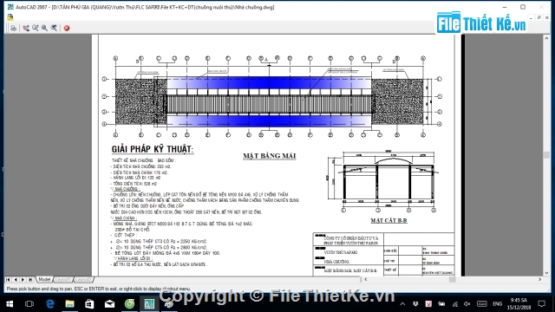
Task: Click the drawing file icon below title bar
Action: tap(10, 16)
